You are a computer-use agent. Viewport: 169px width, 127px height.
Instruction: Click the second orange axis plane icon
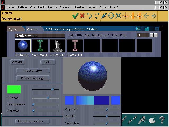click(x=133, y=16)
